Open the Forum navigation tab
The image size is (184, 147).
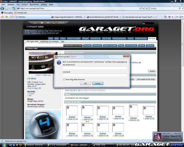point(131,38)
